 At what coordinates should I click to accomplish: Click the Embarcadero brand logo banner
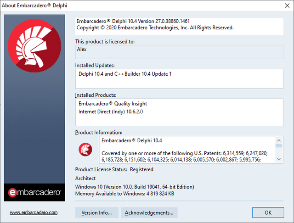(x=34, y=192)
